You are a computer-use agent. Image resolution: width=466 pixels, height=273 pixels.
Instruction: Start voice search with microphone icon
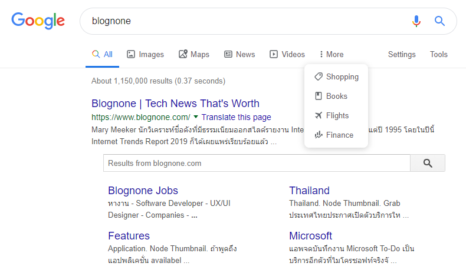coord(416,21)
